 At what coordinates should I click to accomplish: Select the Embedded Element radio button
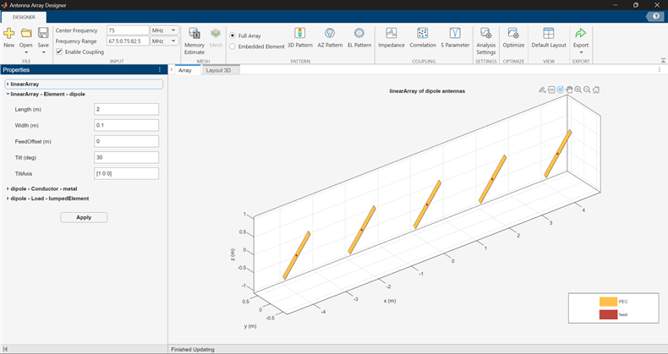[233, 46]
